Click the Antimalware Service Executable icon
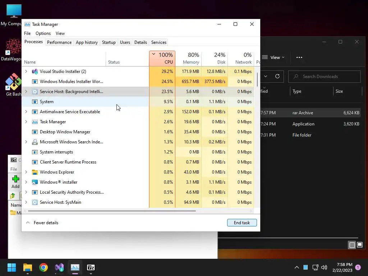The height and width of the screenshot is (276, 368). [x=35, y=112]
